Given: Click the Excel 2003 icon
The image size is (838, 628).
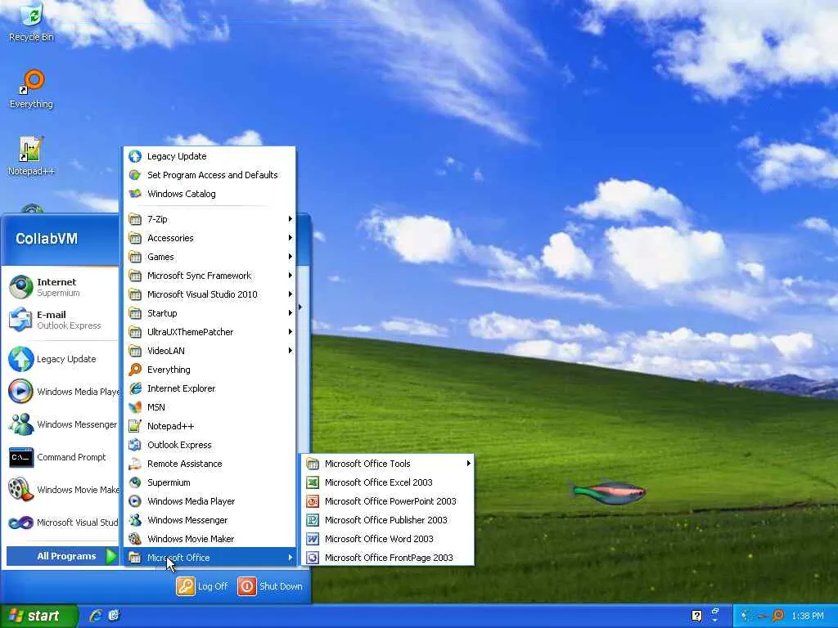Looking at the screenshot, I should point(313,482).
